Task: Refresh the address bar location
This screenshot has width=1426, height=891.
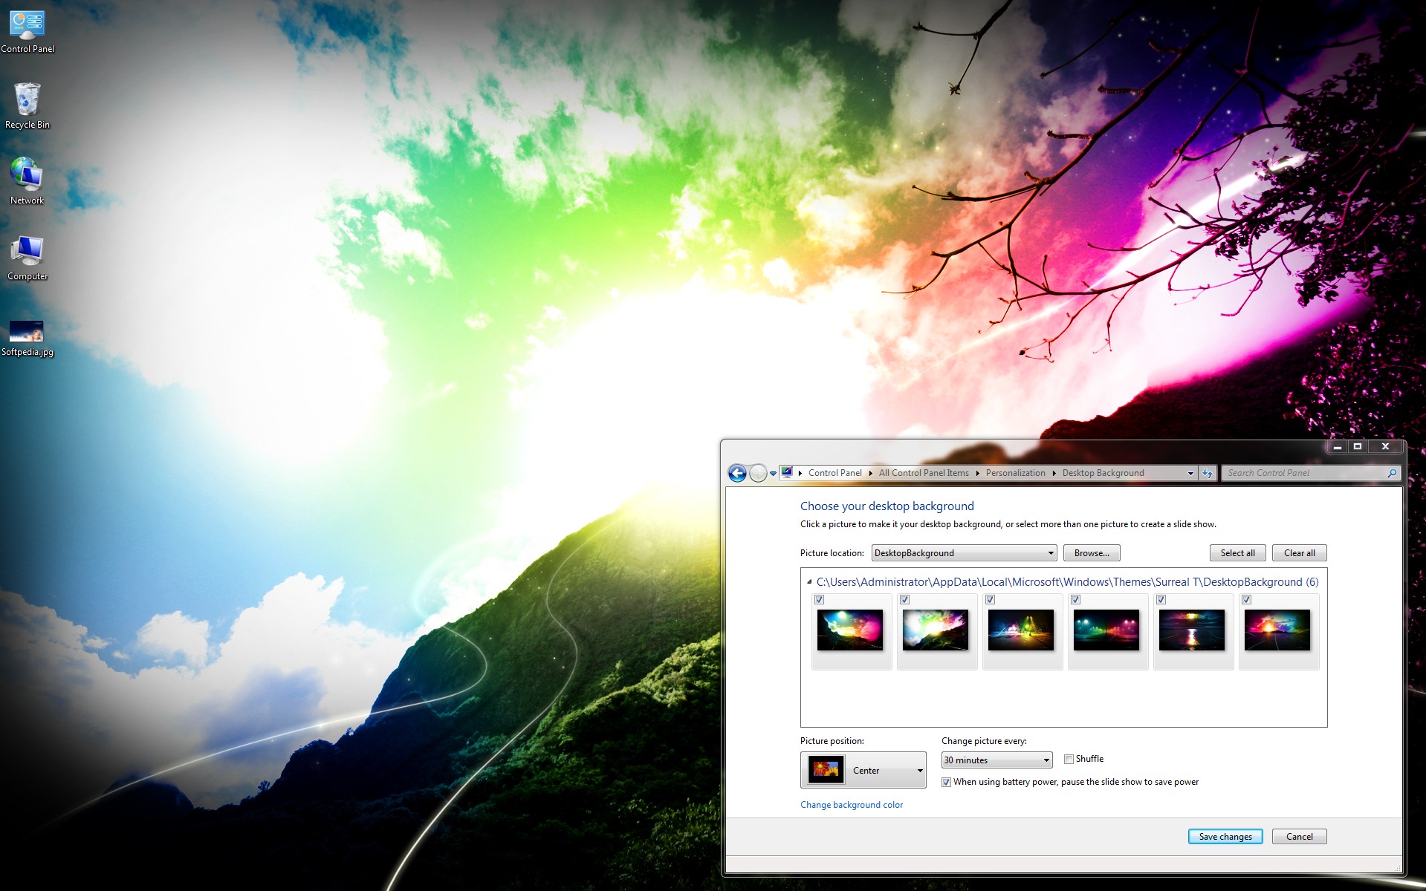Action: click(1208, 473)
